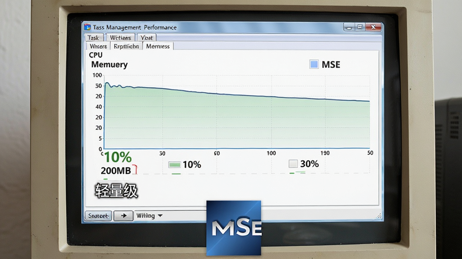Click the blue MSE legend swatch
The width and height of the screenshot is (462, 259).
tap(314, 64)
